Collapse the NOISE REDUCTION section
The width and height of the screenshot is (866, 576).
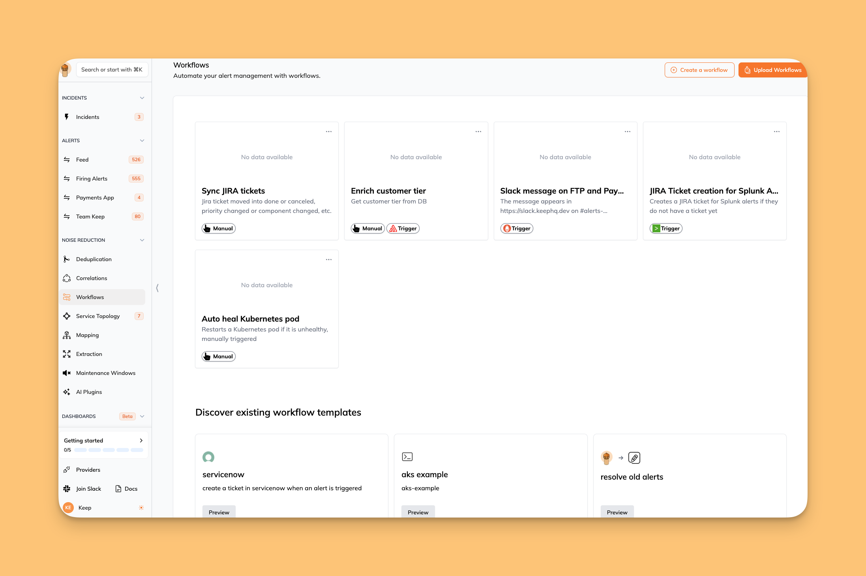click(x=142, y=240)
